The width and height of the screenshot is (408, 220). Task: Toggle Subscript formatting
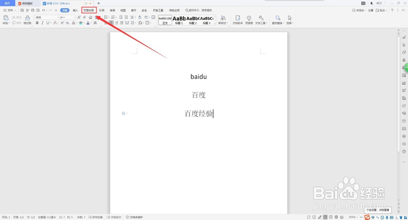pos(67,23)
